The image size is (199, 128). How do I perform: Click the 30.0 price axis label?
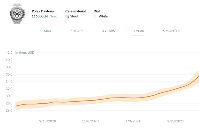pos(9,96)
